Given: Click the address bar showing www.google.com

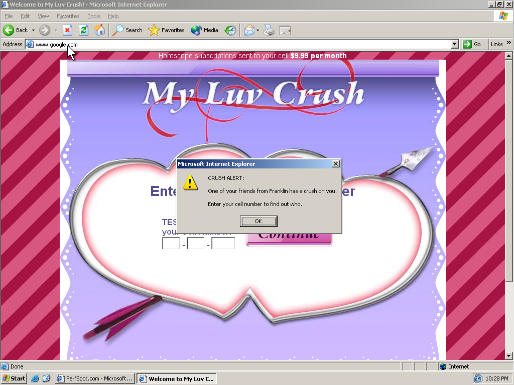Looking at the screenshot, I should tap(242, 45).
